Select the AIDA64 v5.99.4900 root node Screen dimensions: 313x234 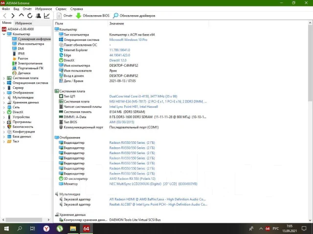click(x=18, y=29)
